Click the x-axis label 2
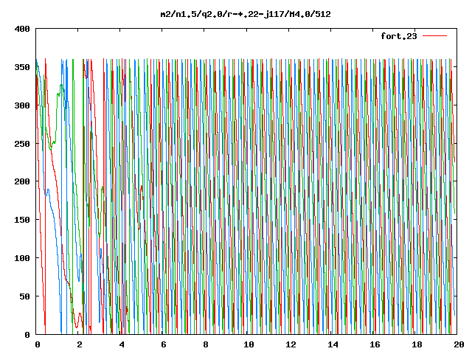Screen dimensions: 472x354 point(80,344)
